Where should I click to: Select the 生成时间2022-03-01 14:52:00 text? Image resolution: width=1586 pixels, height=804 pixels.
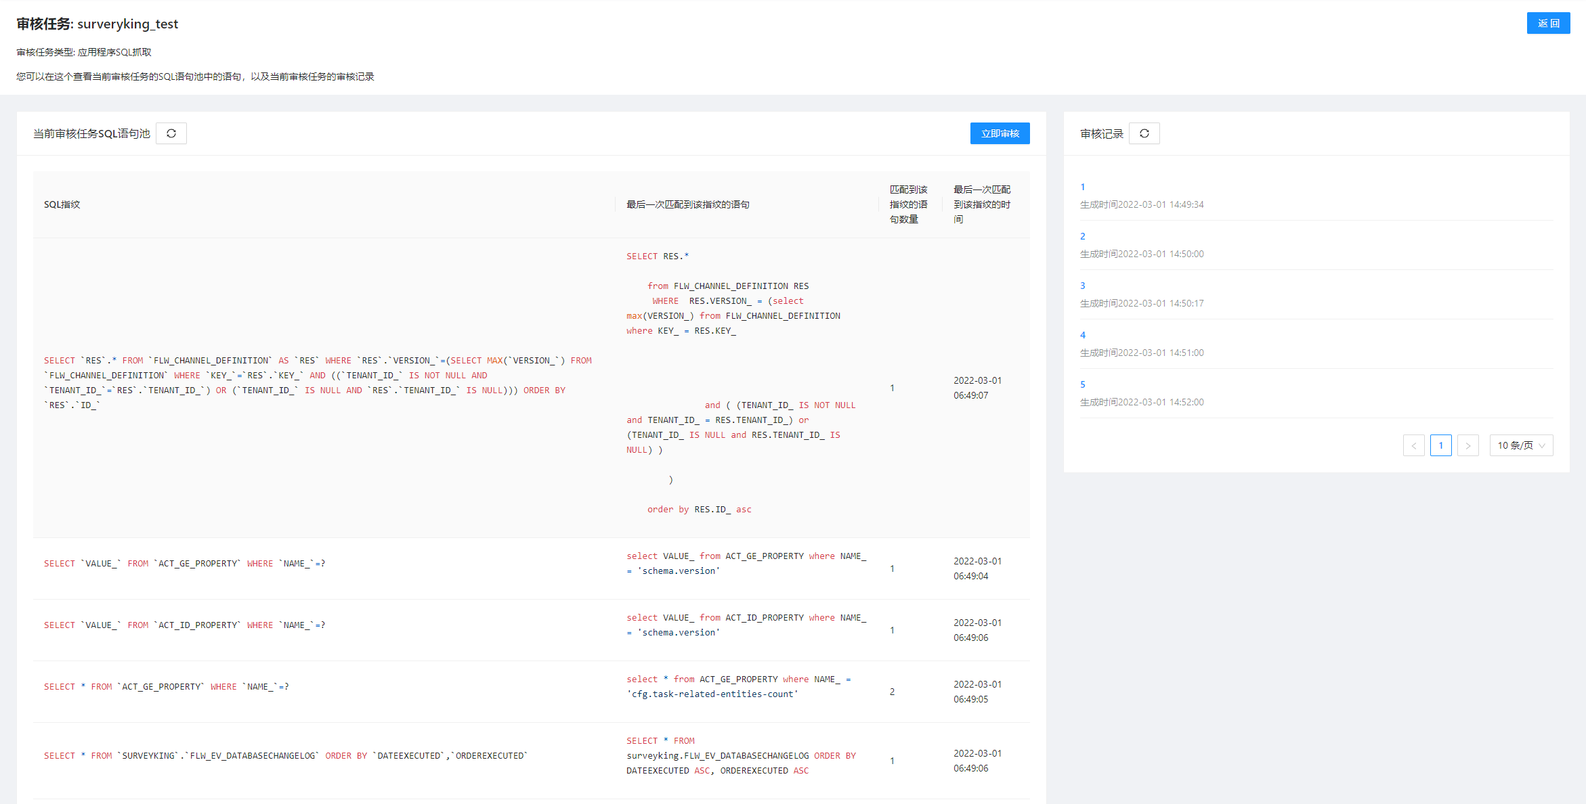coord(1142,402)
